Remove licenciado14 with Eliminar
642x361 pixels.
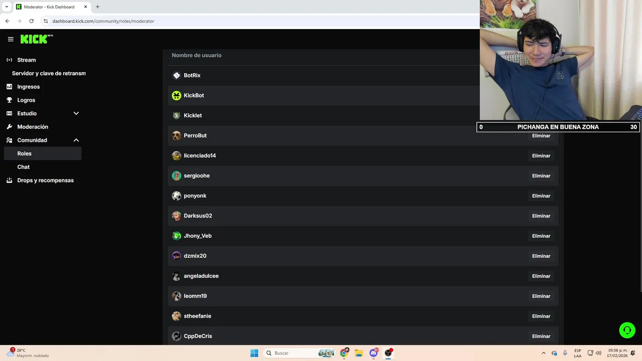click(541, 155)
